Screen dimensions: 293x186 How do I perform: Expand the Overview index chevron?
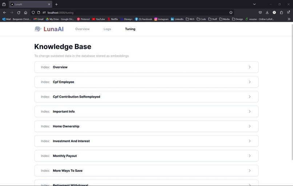click(x=250, y=67)
